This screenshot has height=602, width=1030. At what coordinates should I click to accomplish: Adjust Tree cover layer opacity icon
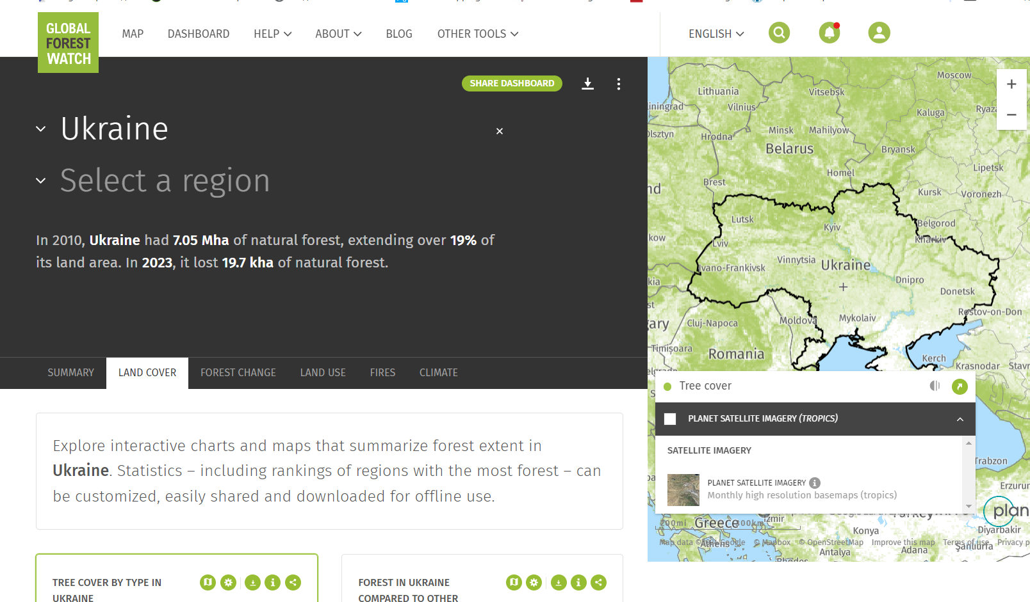click(x=935, y=386)
